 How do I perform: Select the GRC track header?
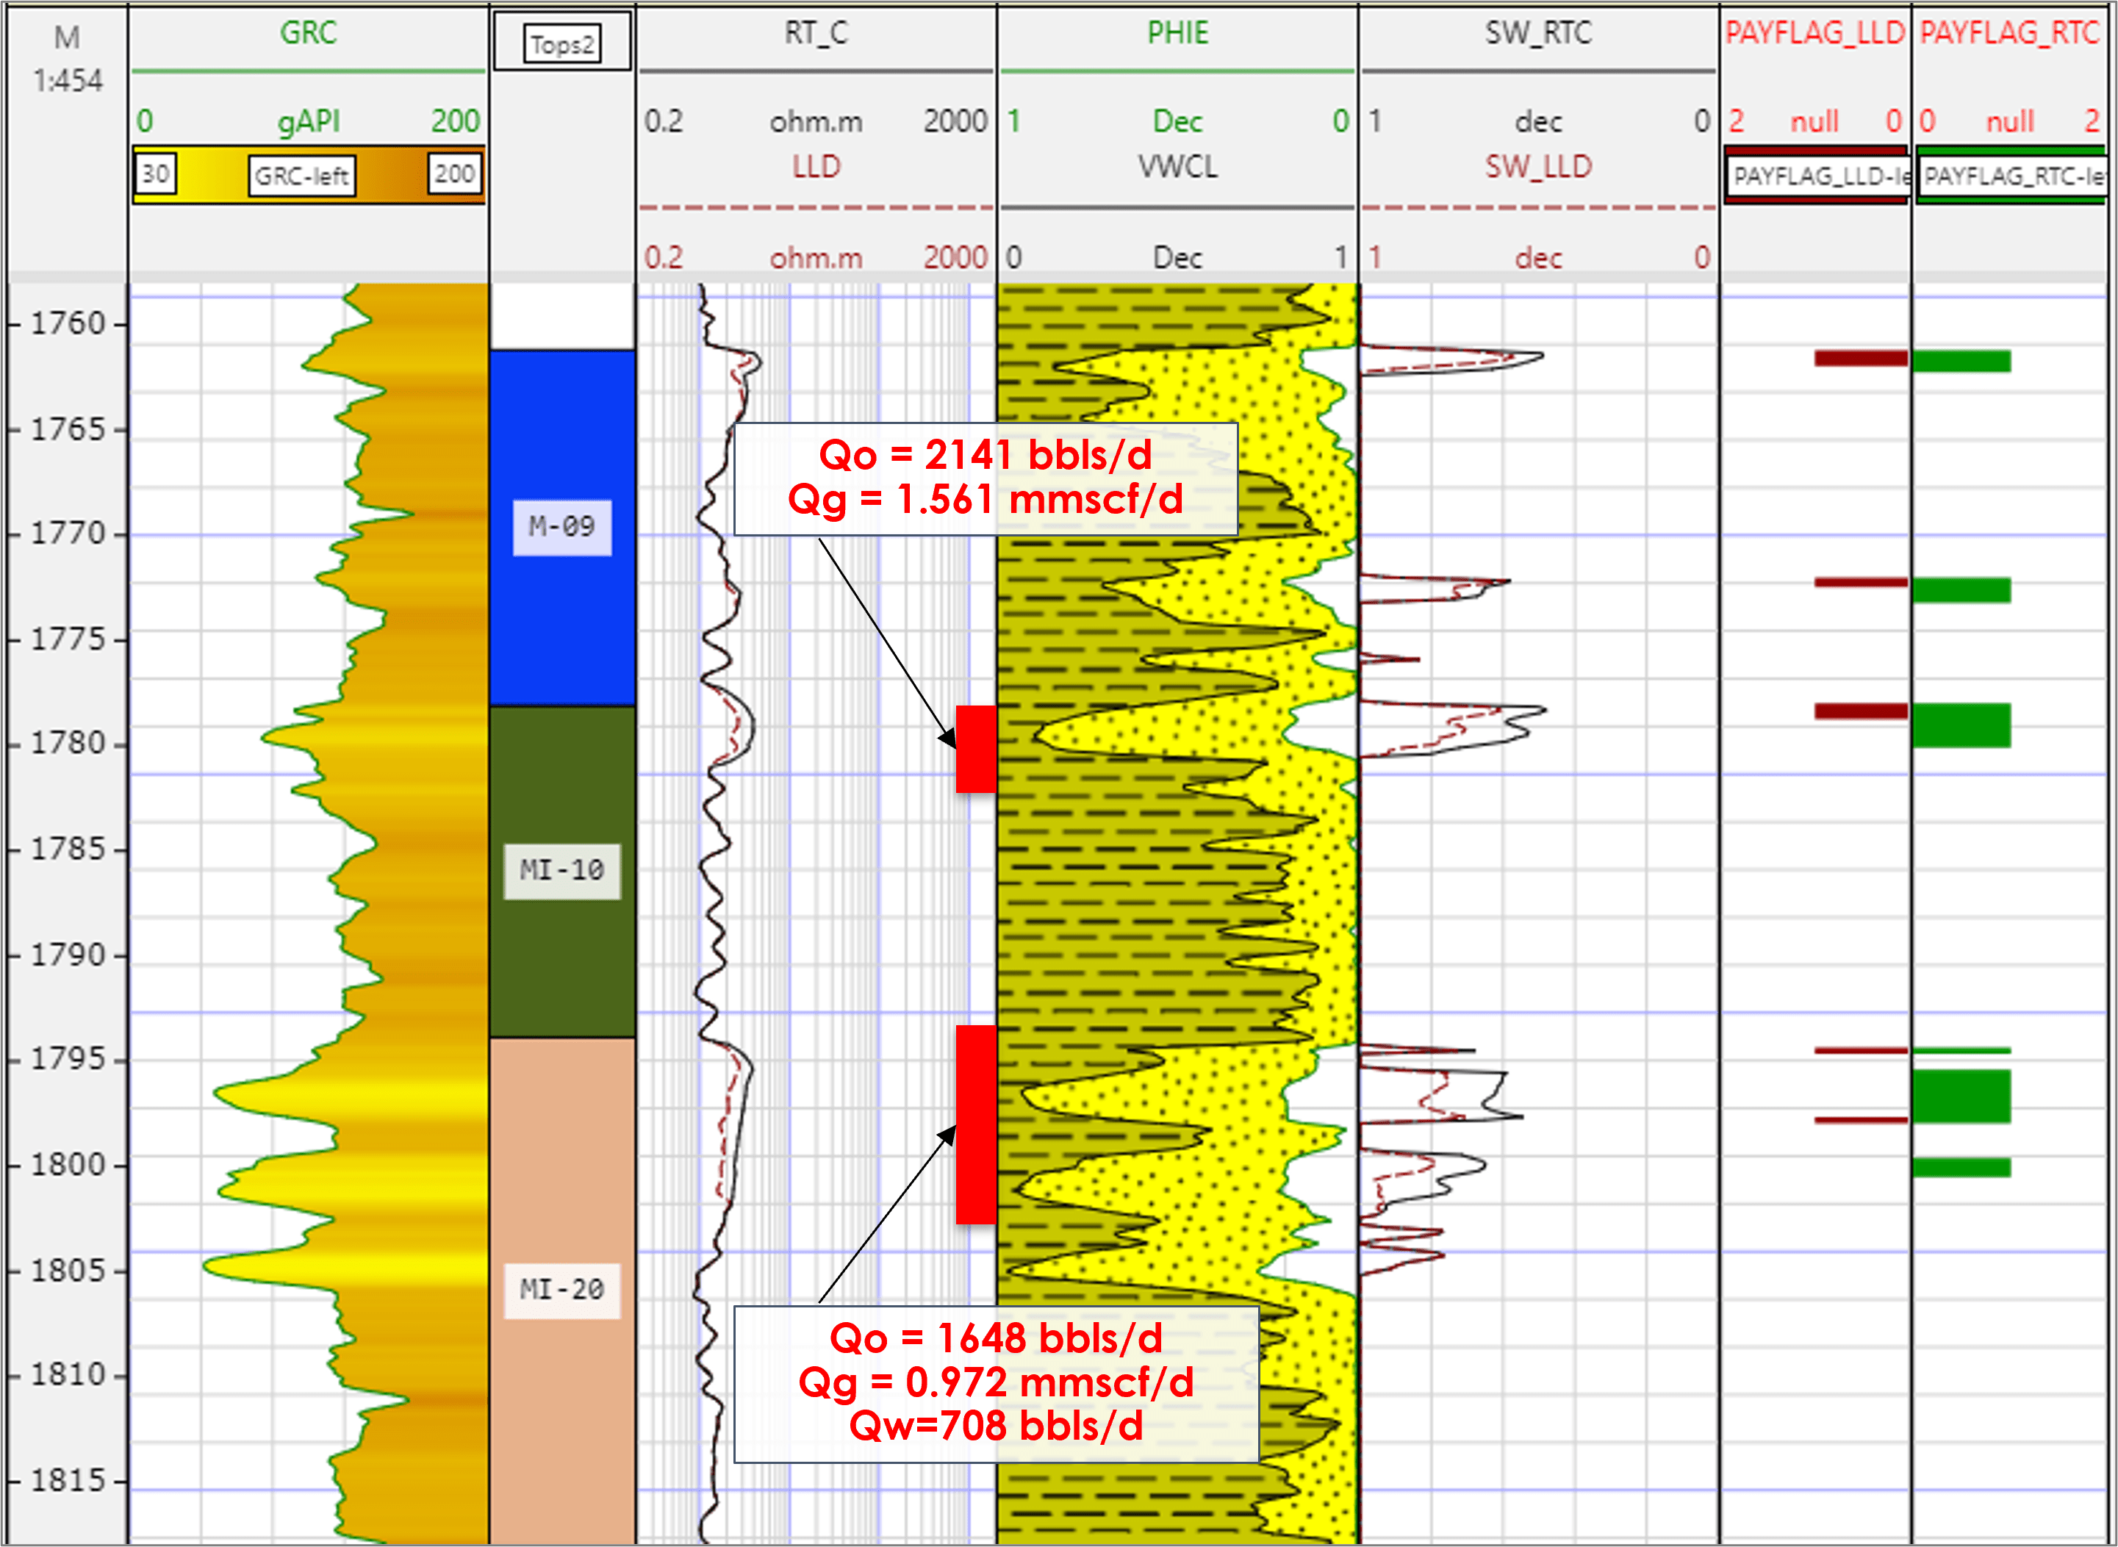308,34
